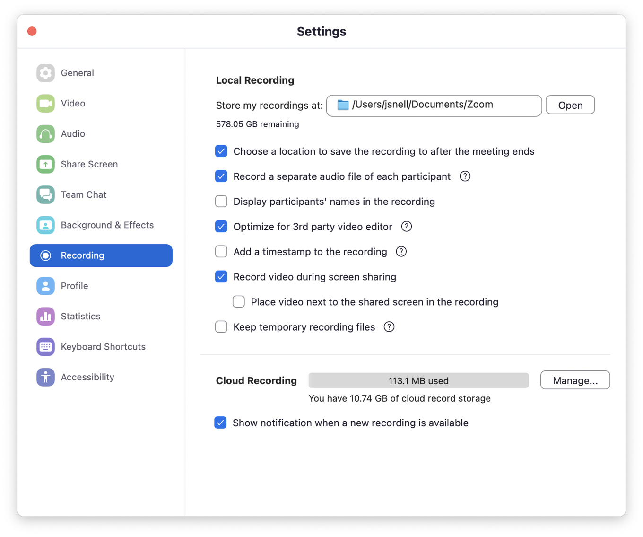Click the recordings storage path field
This screenshot has height=537, width=643.
tap(434, 105)
